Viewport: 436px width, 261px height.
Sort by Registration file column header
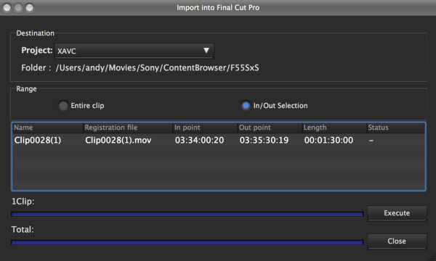click(128, 128)
